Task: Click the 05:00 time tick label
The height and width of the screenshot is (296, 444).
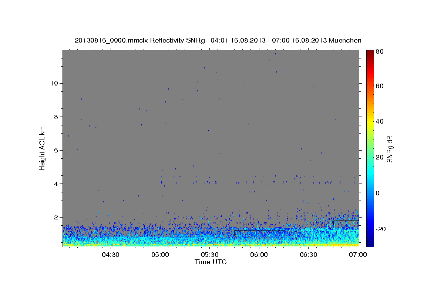Action: [x=160, y=255]
